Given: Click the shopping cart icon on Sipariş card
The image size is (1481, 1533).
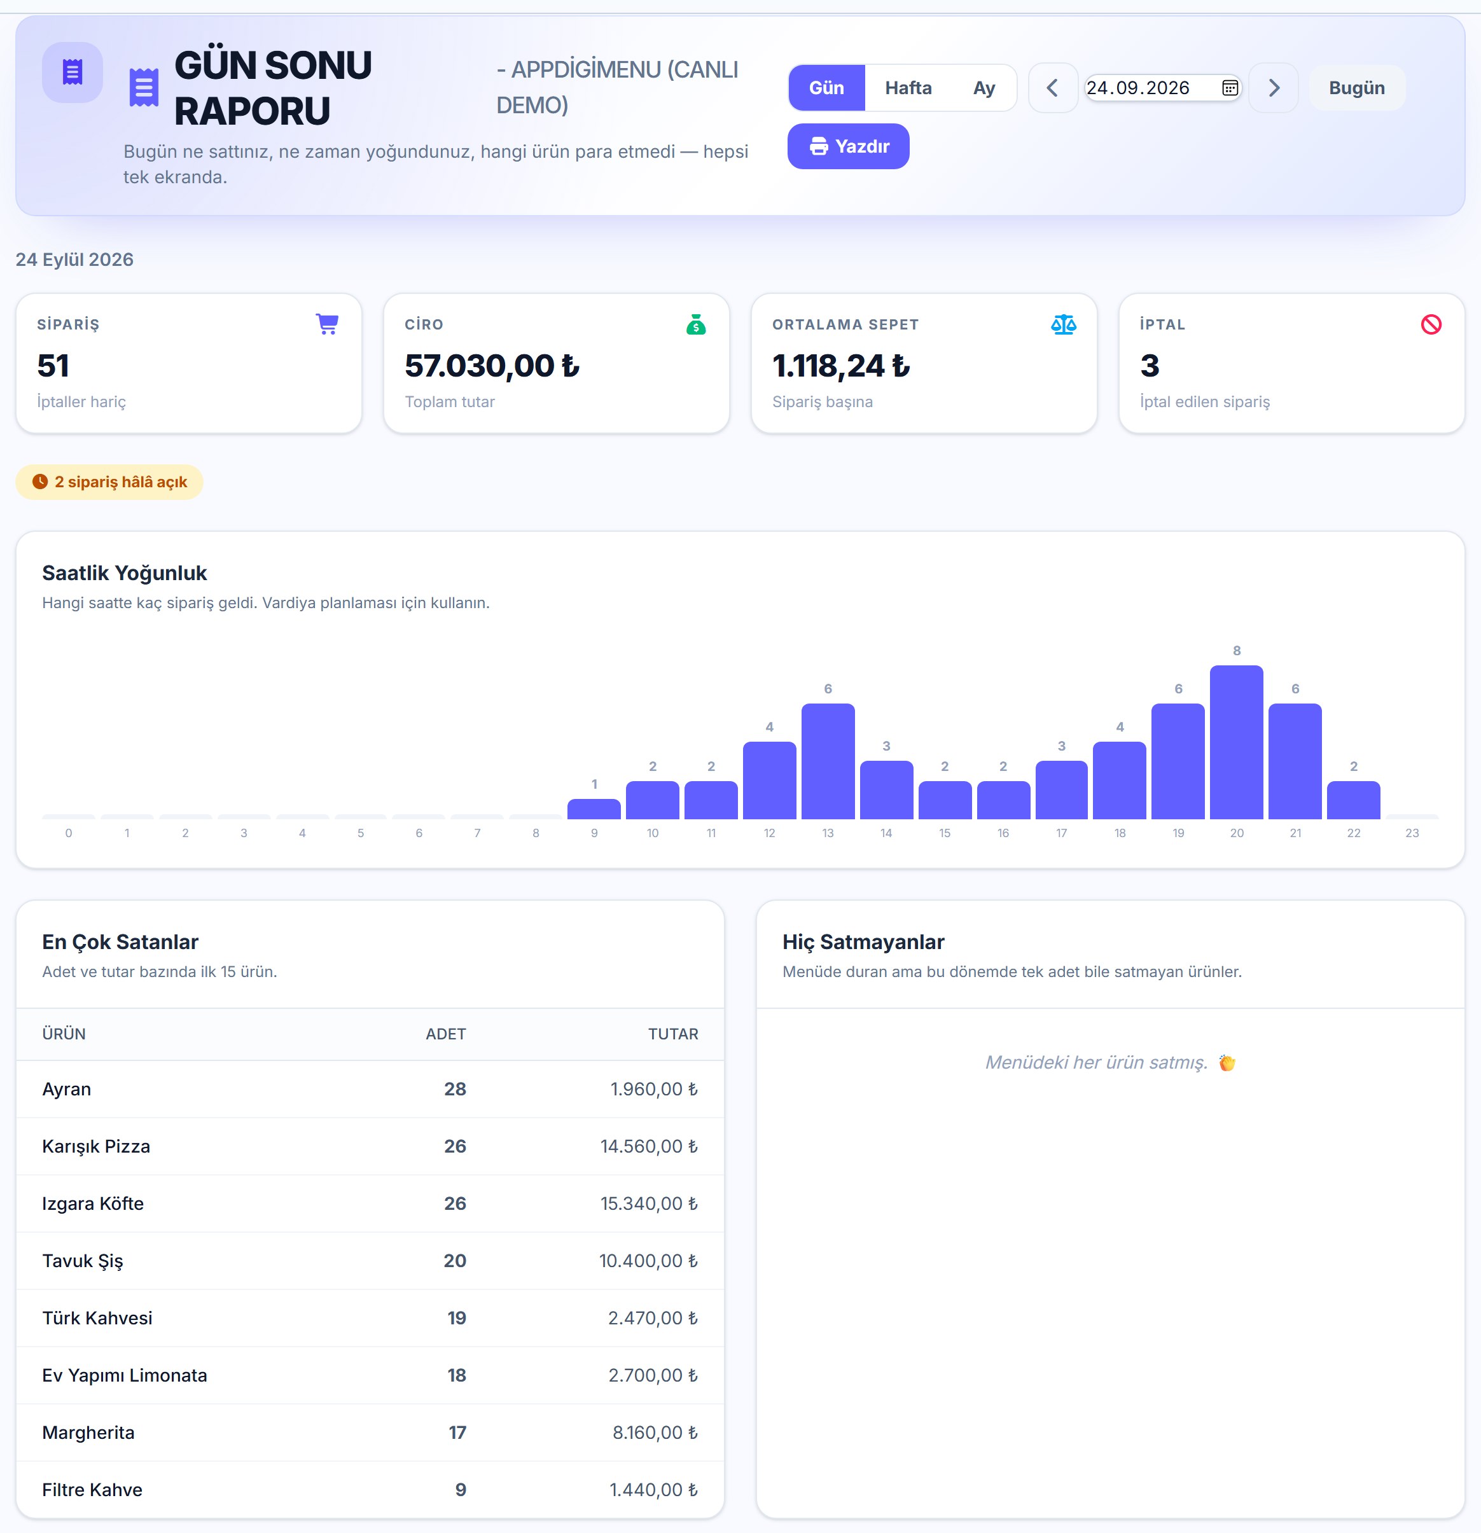Looking at the screenshot, I should tap(327, 324).
